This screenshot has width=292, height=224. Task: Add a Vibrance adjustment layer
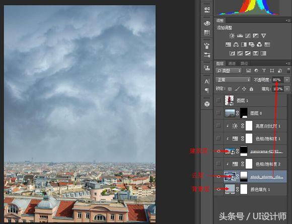(263, 36)
